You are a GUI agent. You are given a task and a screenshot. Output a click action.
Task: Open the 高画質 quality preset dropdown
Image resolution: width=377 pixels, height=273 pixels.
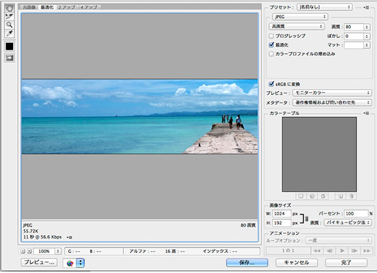(x=297, y=26)
